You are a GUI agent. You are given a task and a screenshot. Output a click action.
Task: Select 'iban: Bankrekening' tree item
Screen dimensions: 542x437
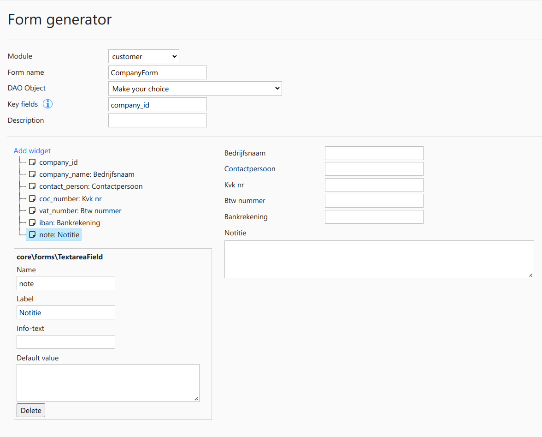click(70, 223)
